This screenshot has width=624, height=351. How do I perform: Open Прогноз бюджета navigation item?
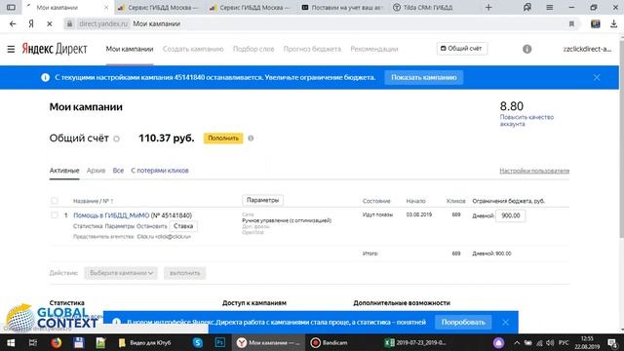click(x=312, y=49)
